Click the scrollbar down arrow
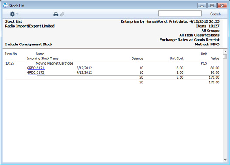 (225, 160)
